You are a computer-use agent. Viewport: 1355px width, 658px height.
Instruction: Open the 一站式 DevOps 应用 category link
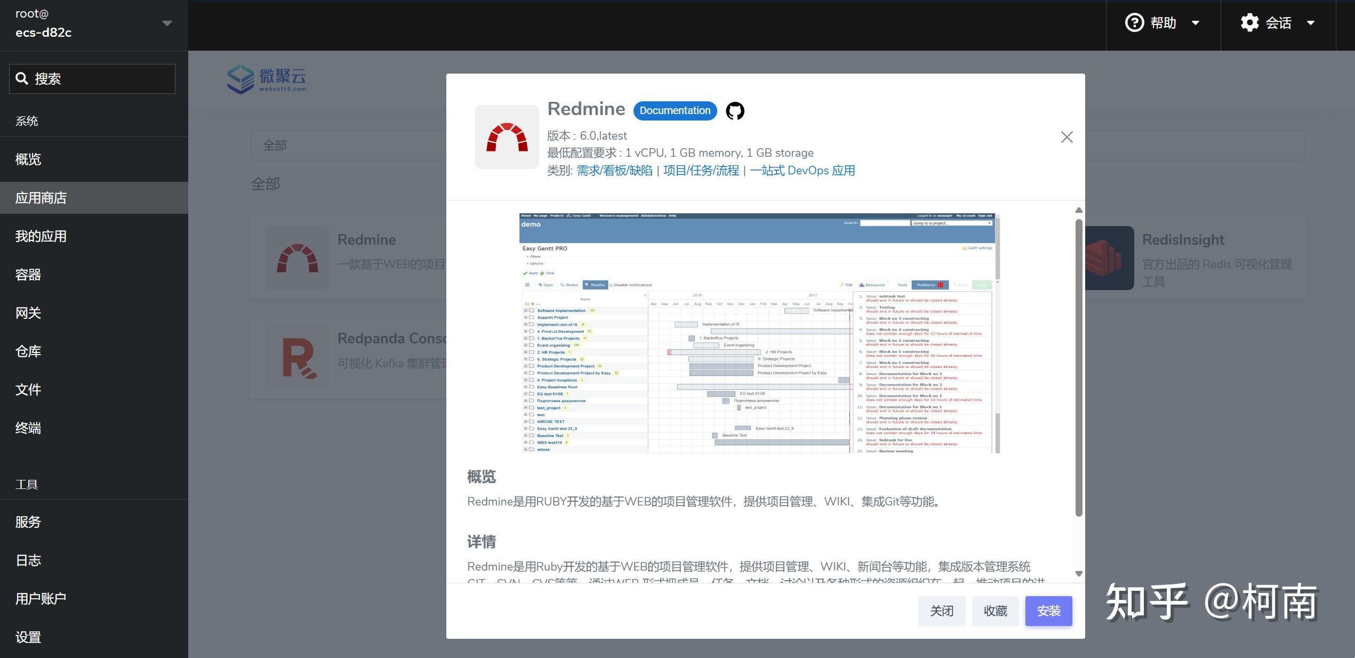(803, 170)
